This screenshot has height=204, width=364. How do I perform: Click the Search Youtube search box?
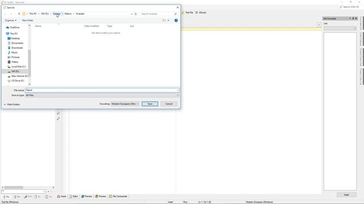coord(158,14)
